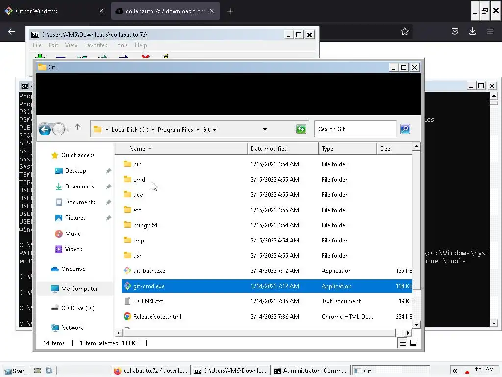
Task: Sort by the Type column header
Action: (348, 149)
